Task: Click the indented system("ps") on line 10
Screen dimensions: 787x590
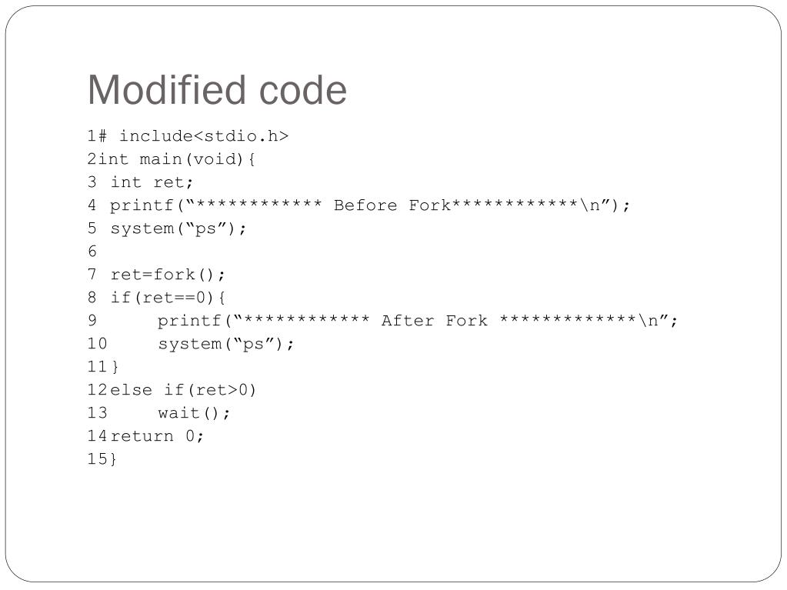Action: coord(225,344)
